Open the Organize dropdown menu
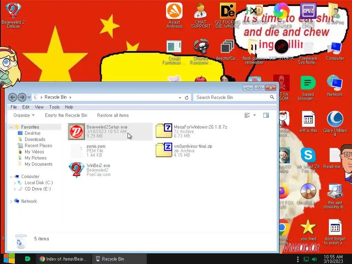 coord(24,115)
